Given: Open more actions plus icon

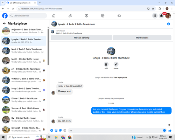Looking at the screenshot, I should [52, 131].
